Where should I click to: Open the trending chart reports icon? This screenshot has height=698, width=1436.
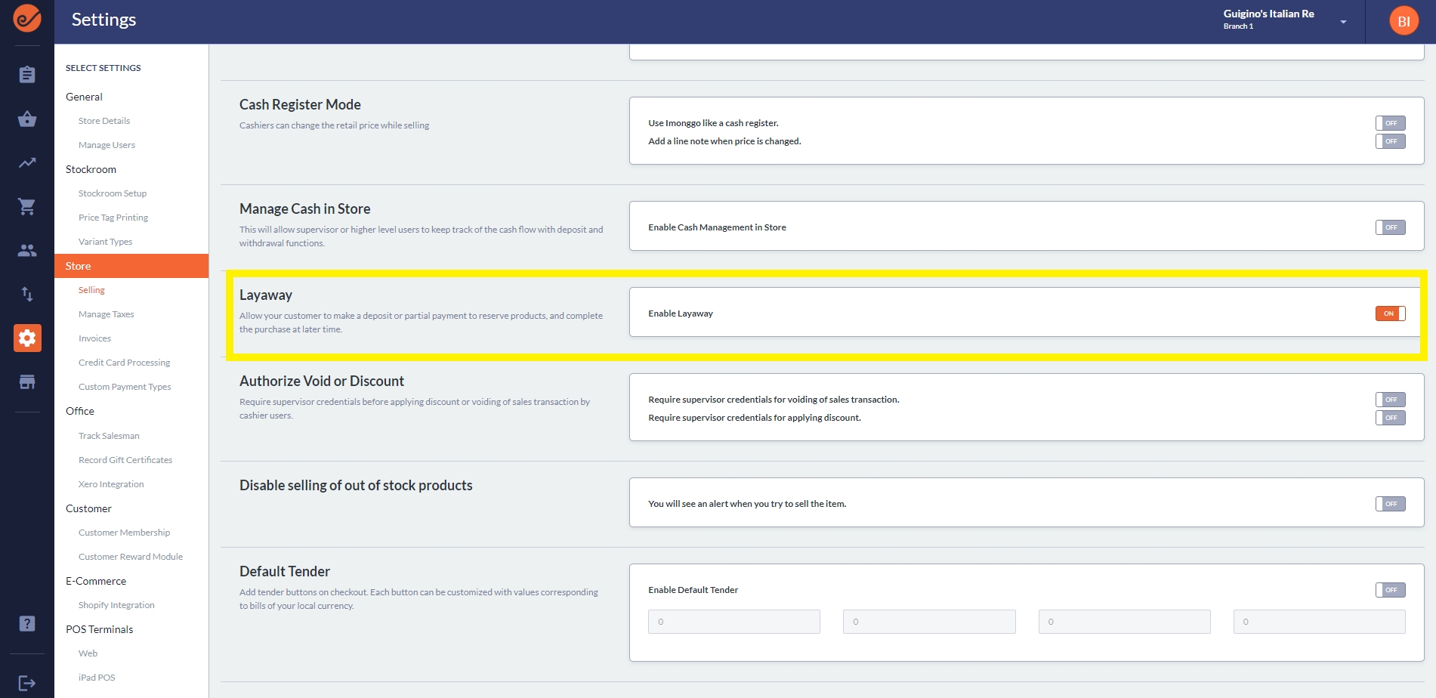27,162
